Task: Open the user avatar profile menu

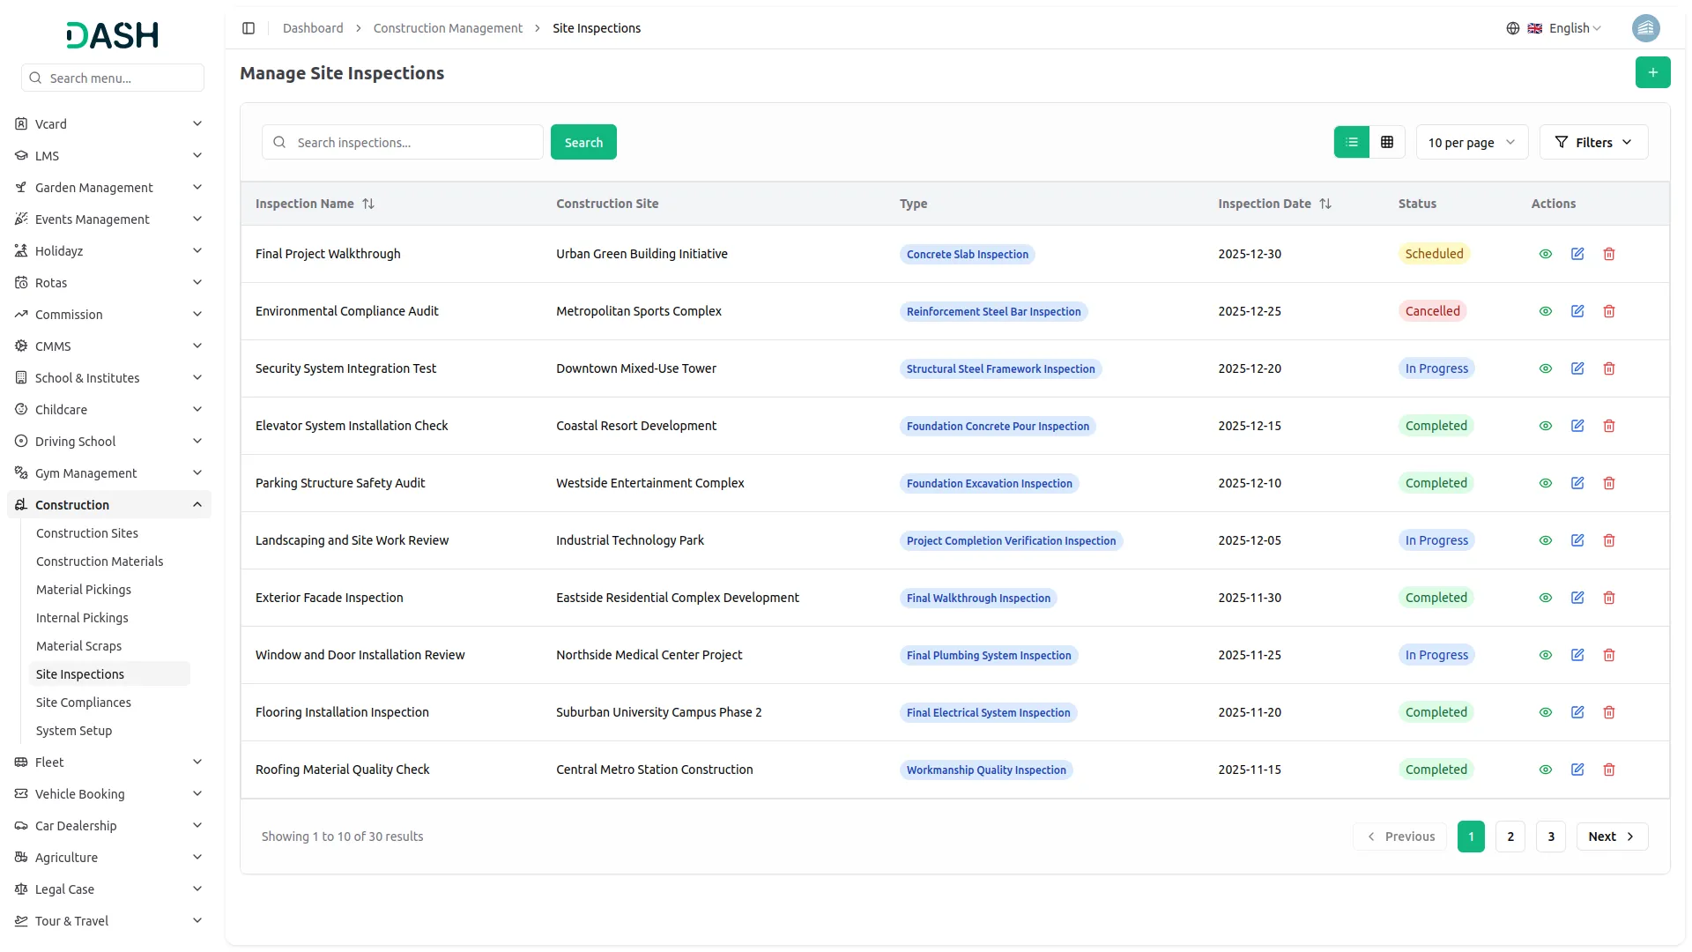Action: [1645, 28]
